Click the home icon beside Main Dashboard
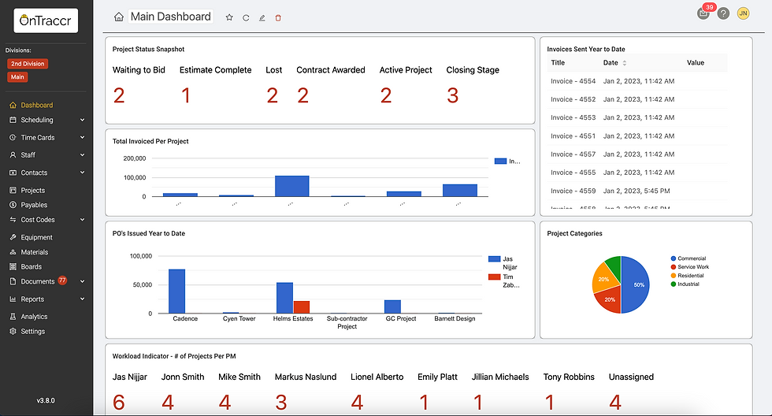Screen dimensions: 772x416 (119, 17)
